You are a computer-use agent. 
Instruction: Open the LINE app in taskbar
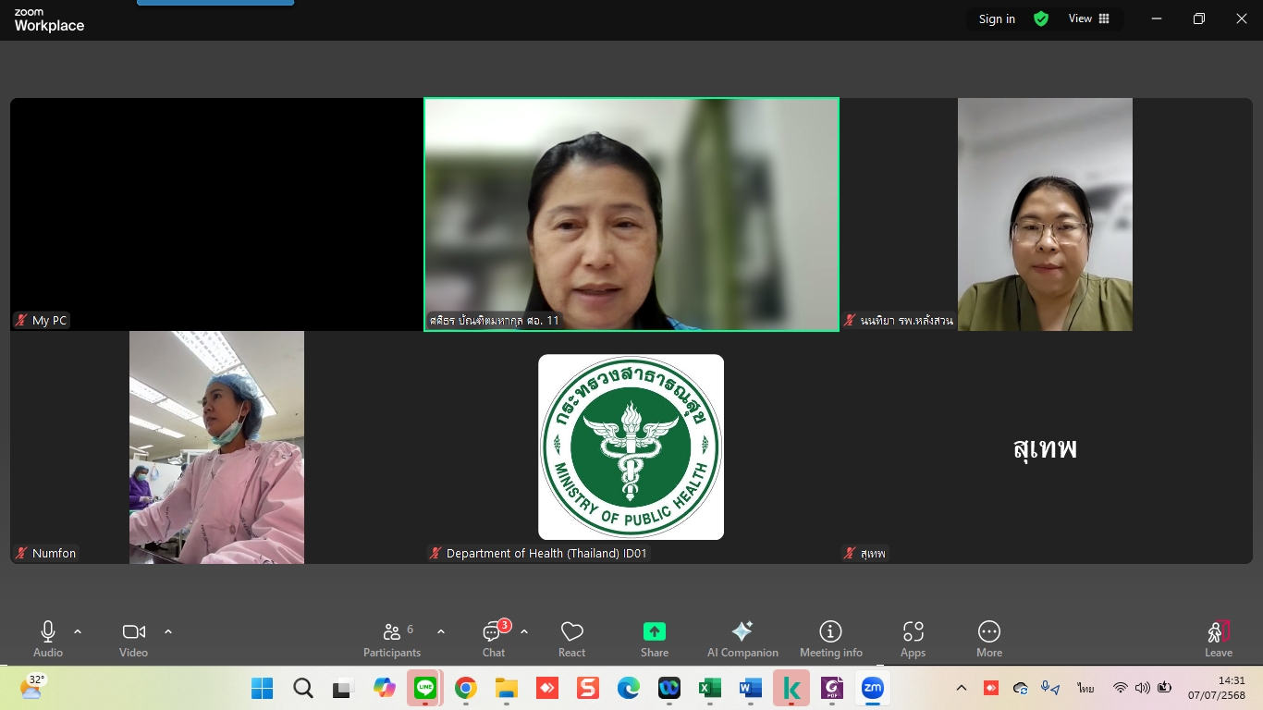pos(424,688)
